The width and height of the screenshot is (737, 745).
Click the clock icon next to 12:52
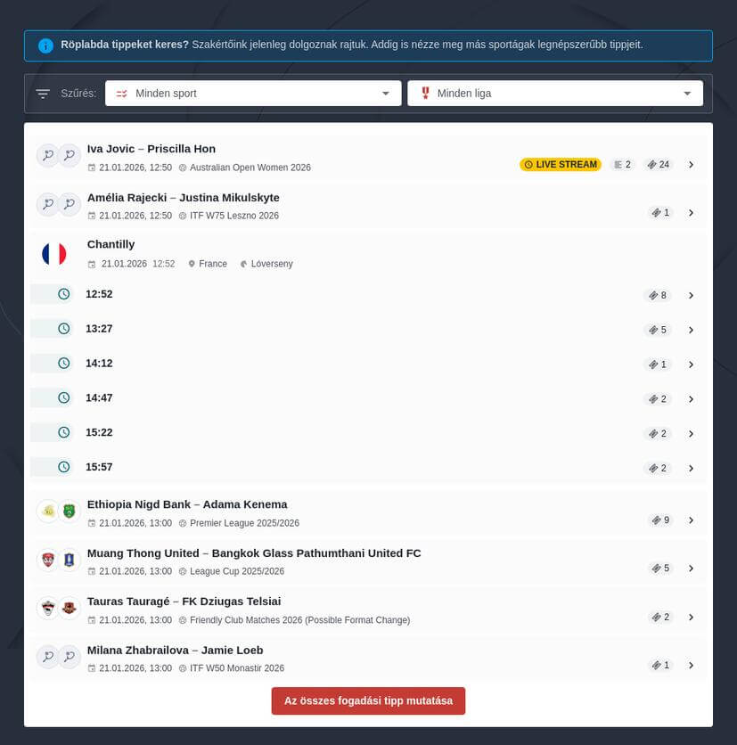point(64,294)
